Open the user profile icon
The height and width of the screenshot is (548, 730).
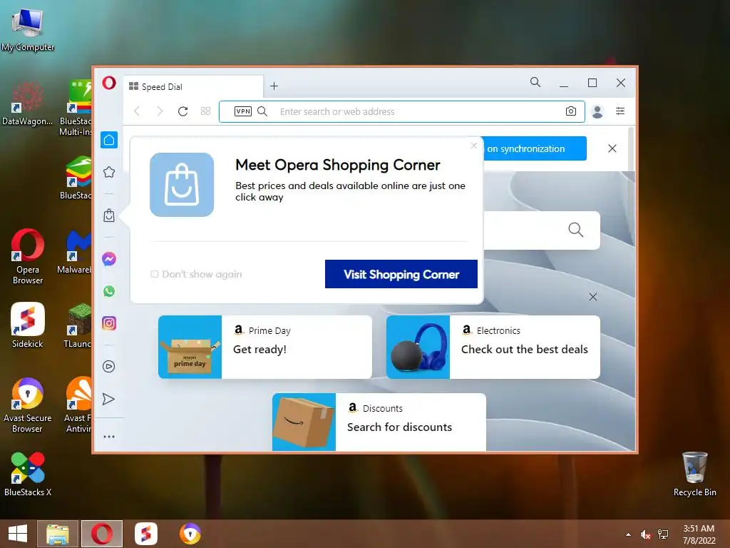(x=597, y=111)
